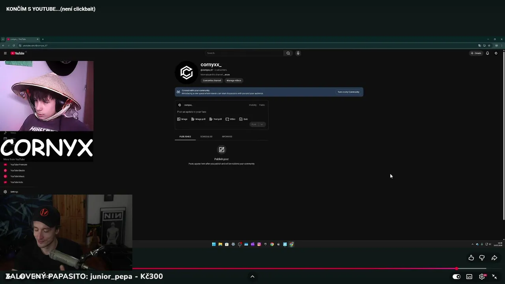This screenshot has width=505, height=284.
Task: Create a Text poll post
Action: coord(215,119)
